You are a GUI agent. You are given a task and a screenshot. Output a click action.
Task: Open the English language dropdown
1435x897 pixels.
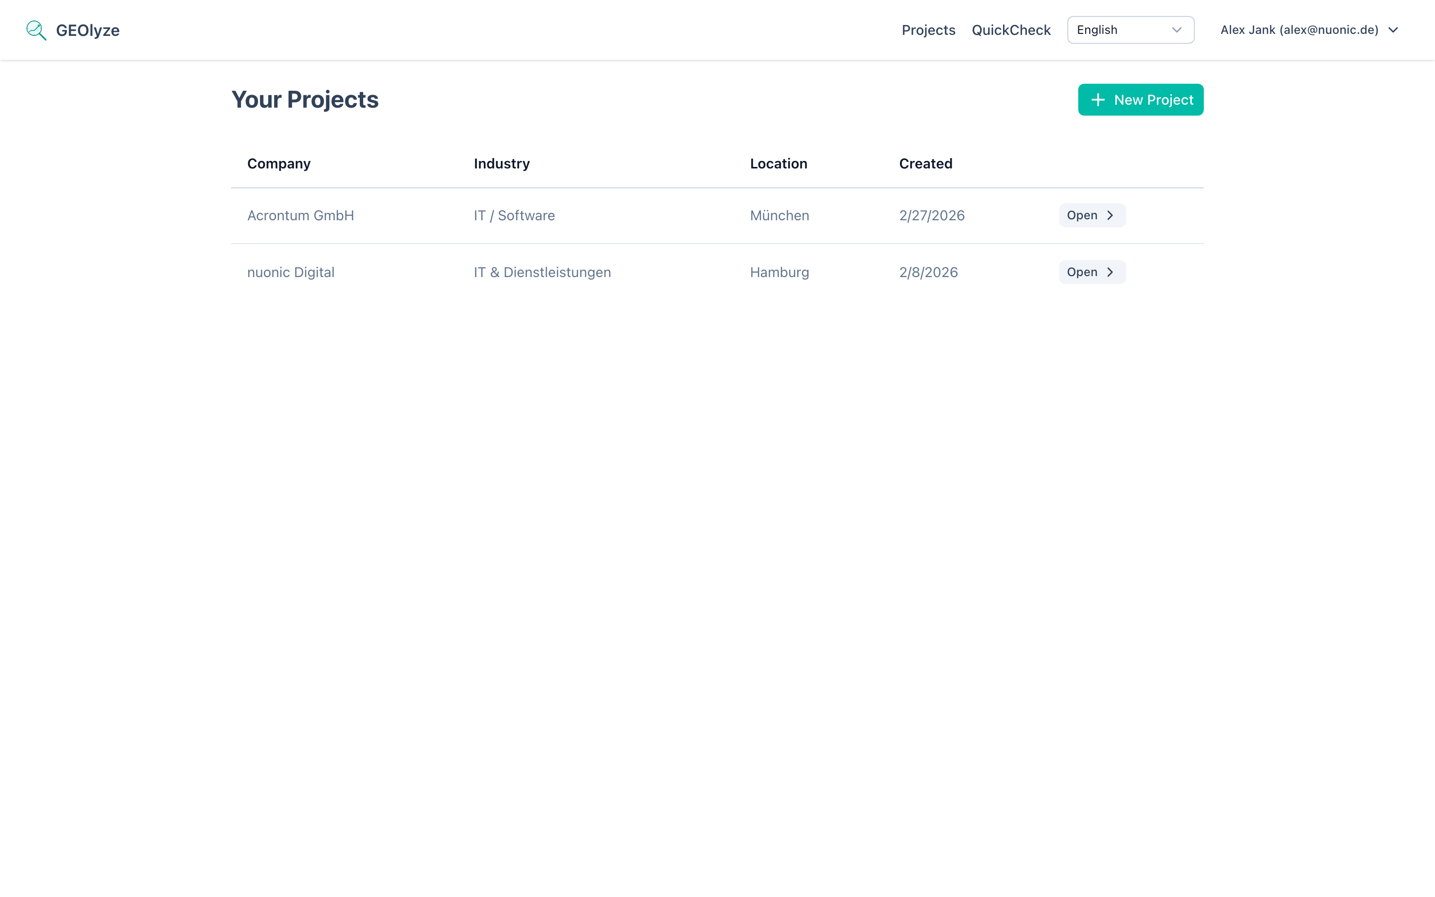[x=1130, y=30]
